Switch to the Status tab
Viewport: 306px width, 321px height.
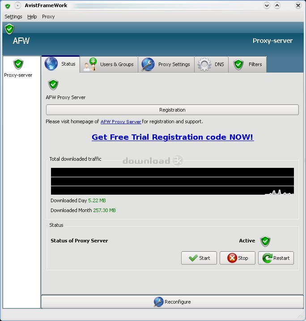(60, 64)
